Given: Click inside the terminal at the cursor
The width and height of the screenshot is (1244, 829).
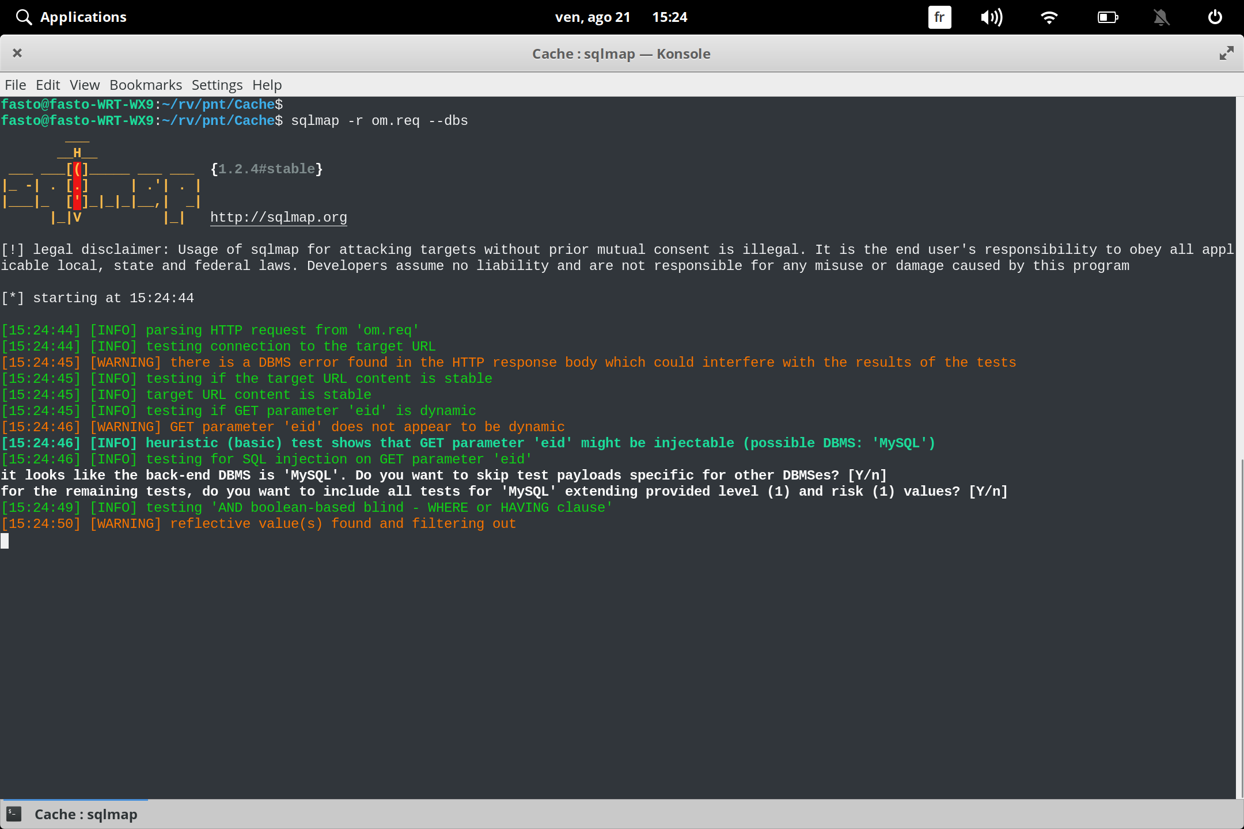Looking at the screenshot, I should pos(6,541).
